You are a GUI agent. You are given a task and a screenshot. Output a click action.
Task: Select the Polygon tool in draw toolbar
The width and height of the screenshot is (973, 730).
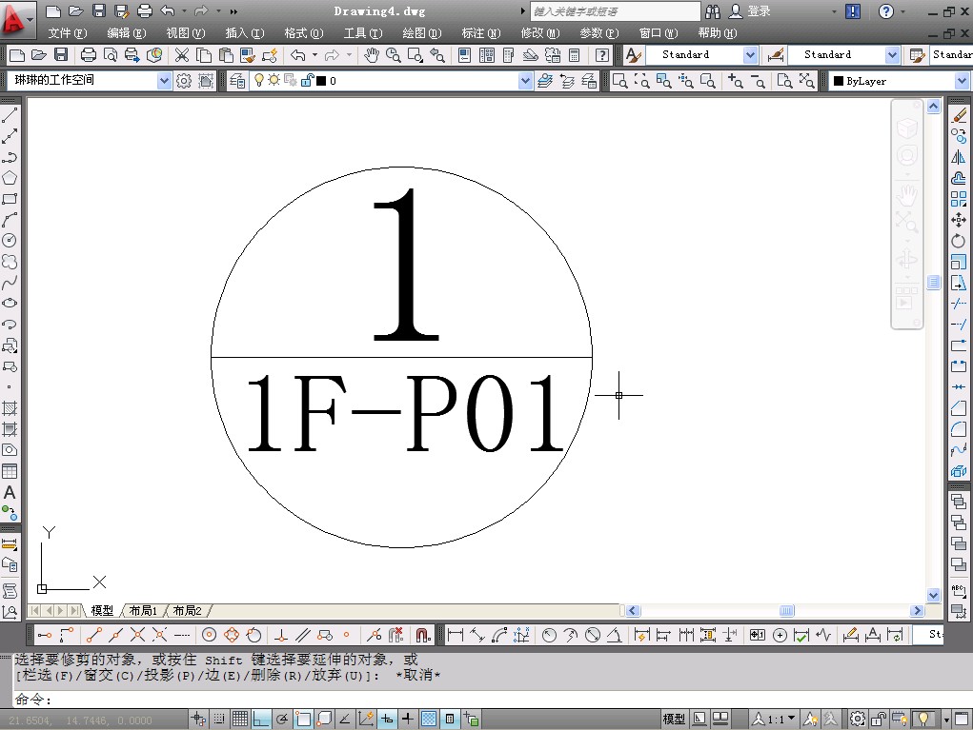click(10, 178)
